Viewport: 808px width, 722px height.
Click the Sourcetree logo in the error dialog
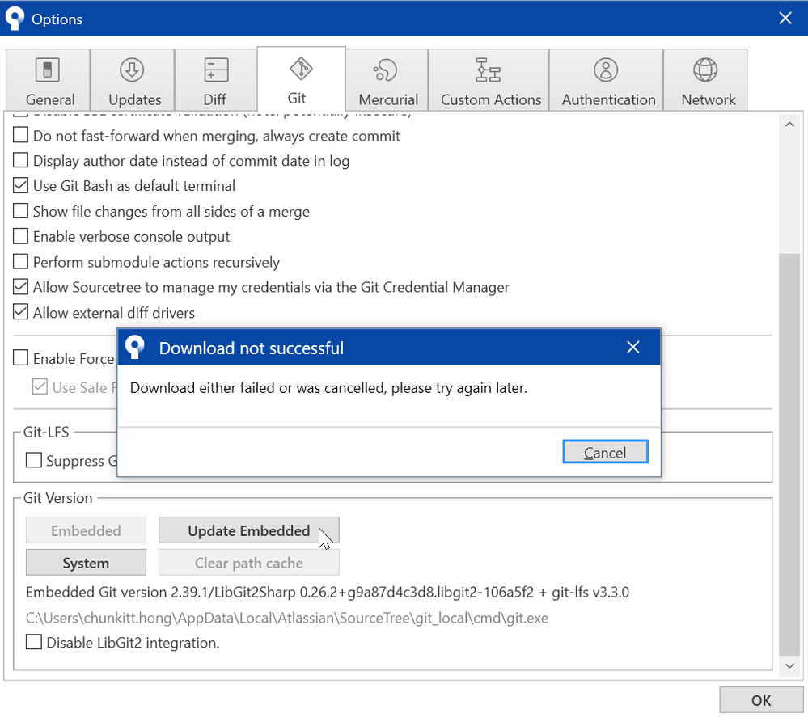(x=135, y=347)
